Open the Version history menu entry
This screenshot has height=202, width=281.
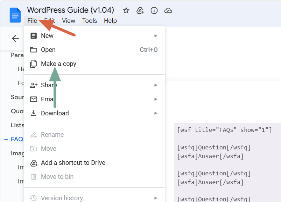click(62, 198)
